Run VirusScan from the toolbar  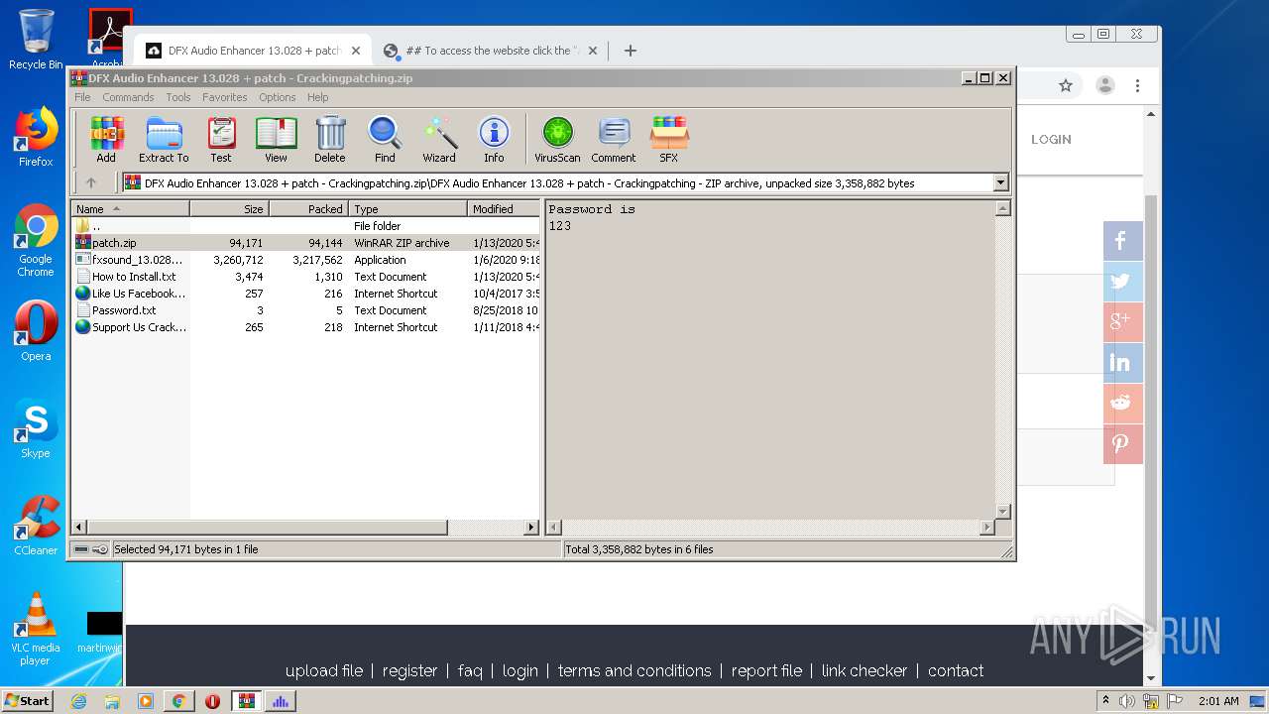557,139
